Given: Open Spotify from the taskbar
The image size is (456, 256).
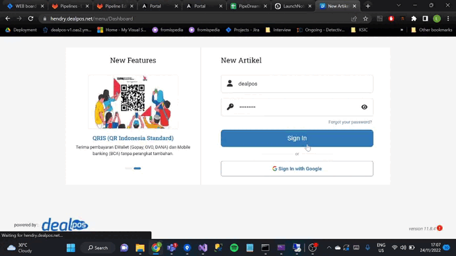Looking at the screenshot, I should click(x=234, y=248).
